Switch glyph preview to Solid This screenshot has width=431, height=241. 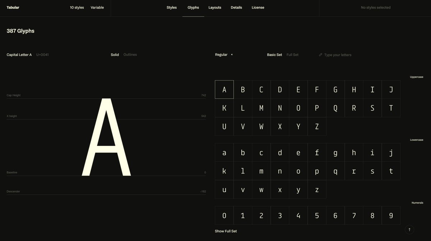coord(115,55)
